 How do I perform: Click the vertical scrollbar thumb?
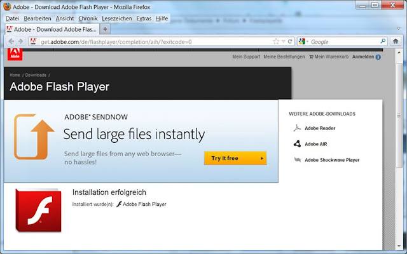click(399, 116)
